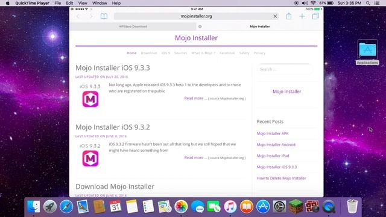Open Trash in the dock

pos(352,206)
